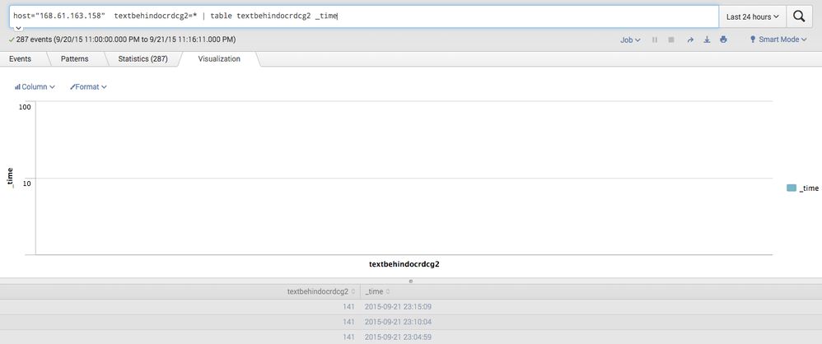Stop the search job
This screenshot has height=344, width=822.
pos(671,40)
